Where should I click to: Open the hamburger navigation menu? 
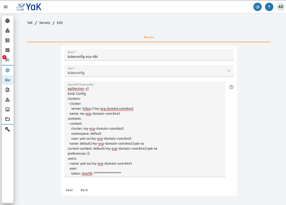pyautogui.click(x=6, y=7)
